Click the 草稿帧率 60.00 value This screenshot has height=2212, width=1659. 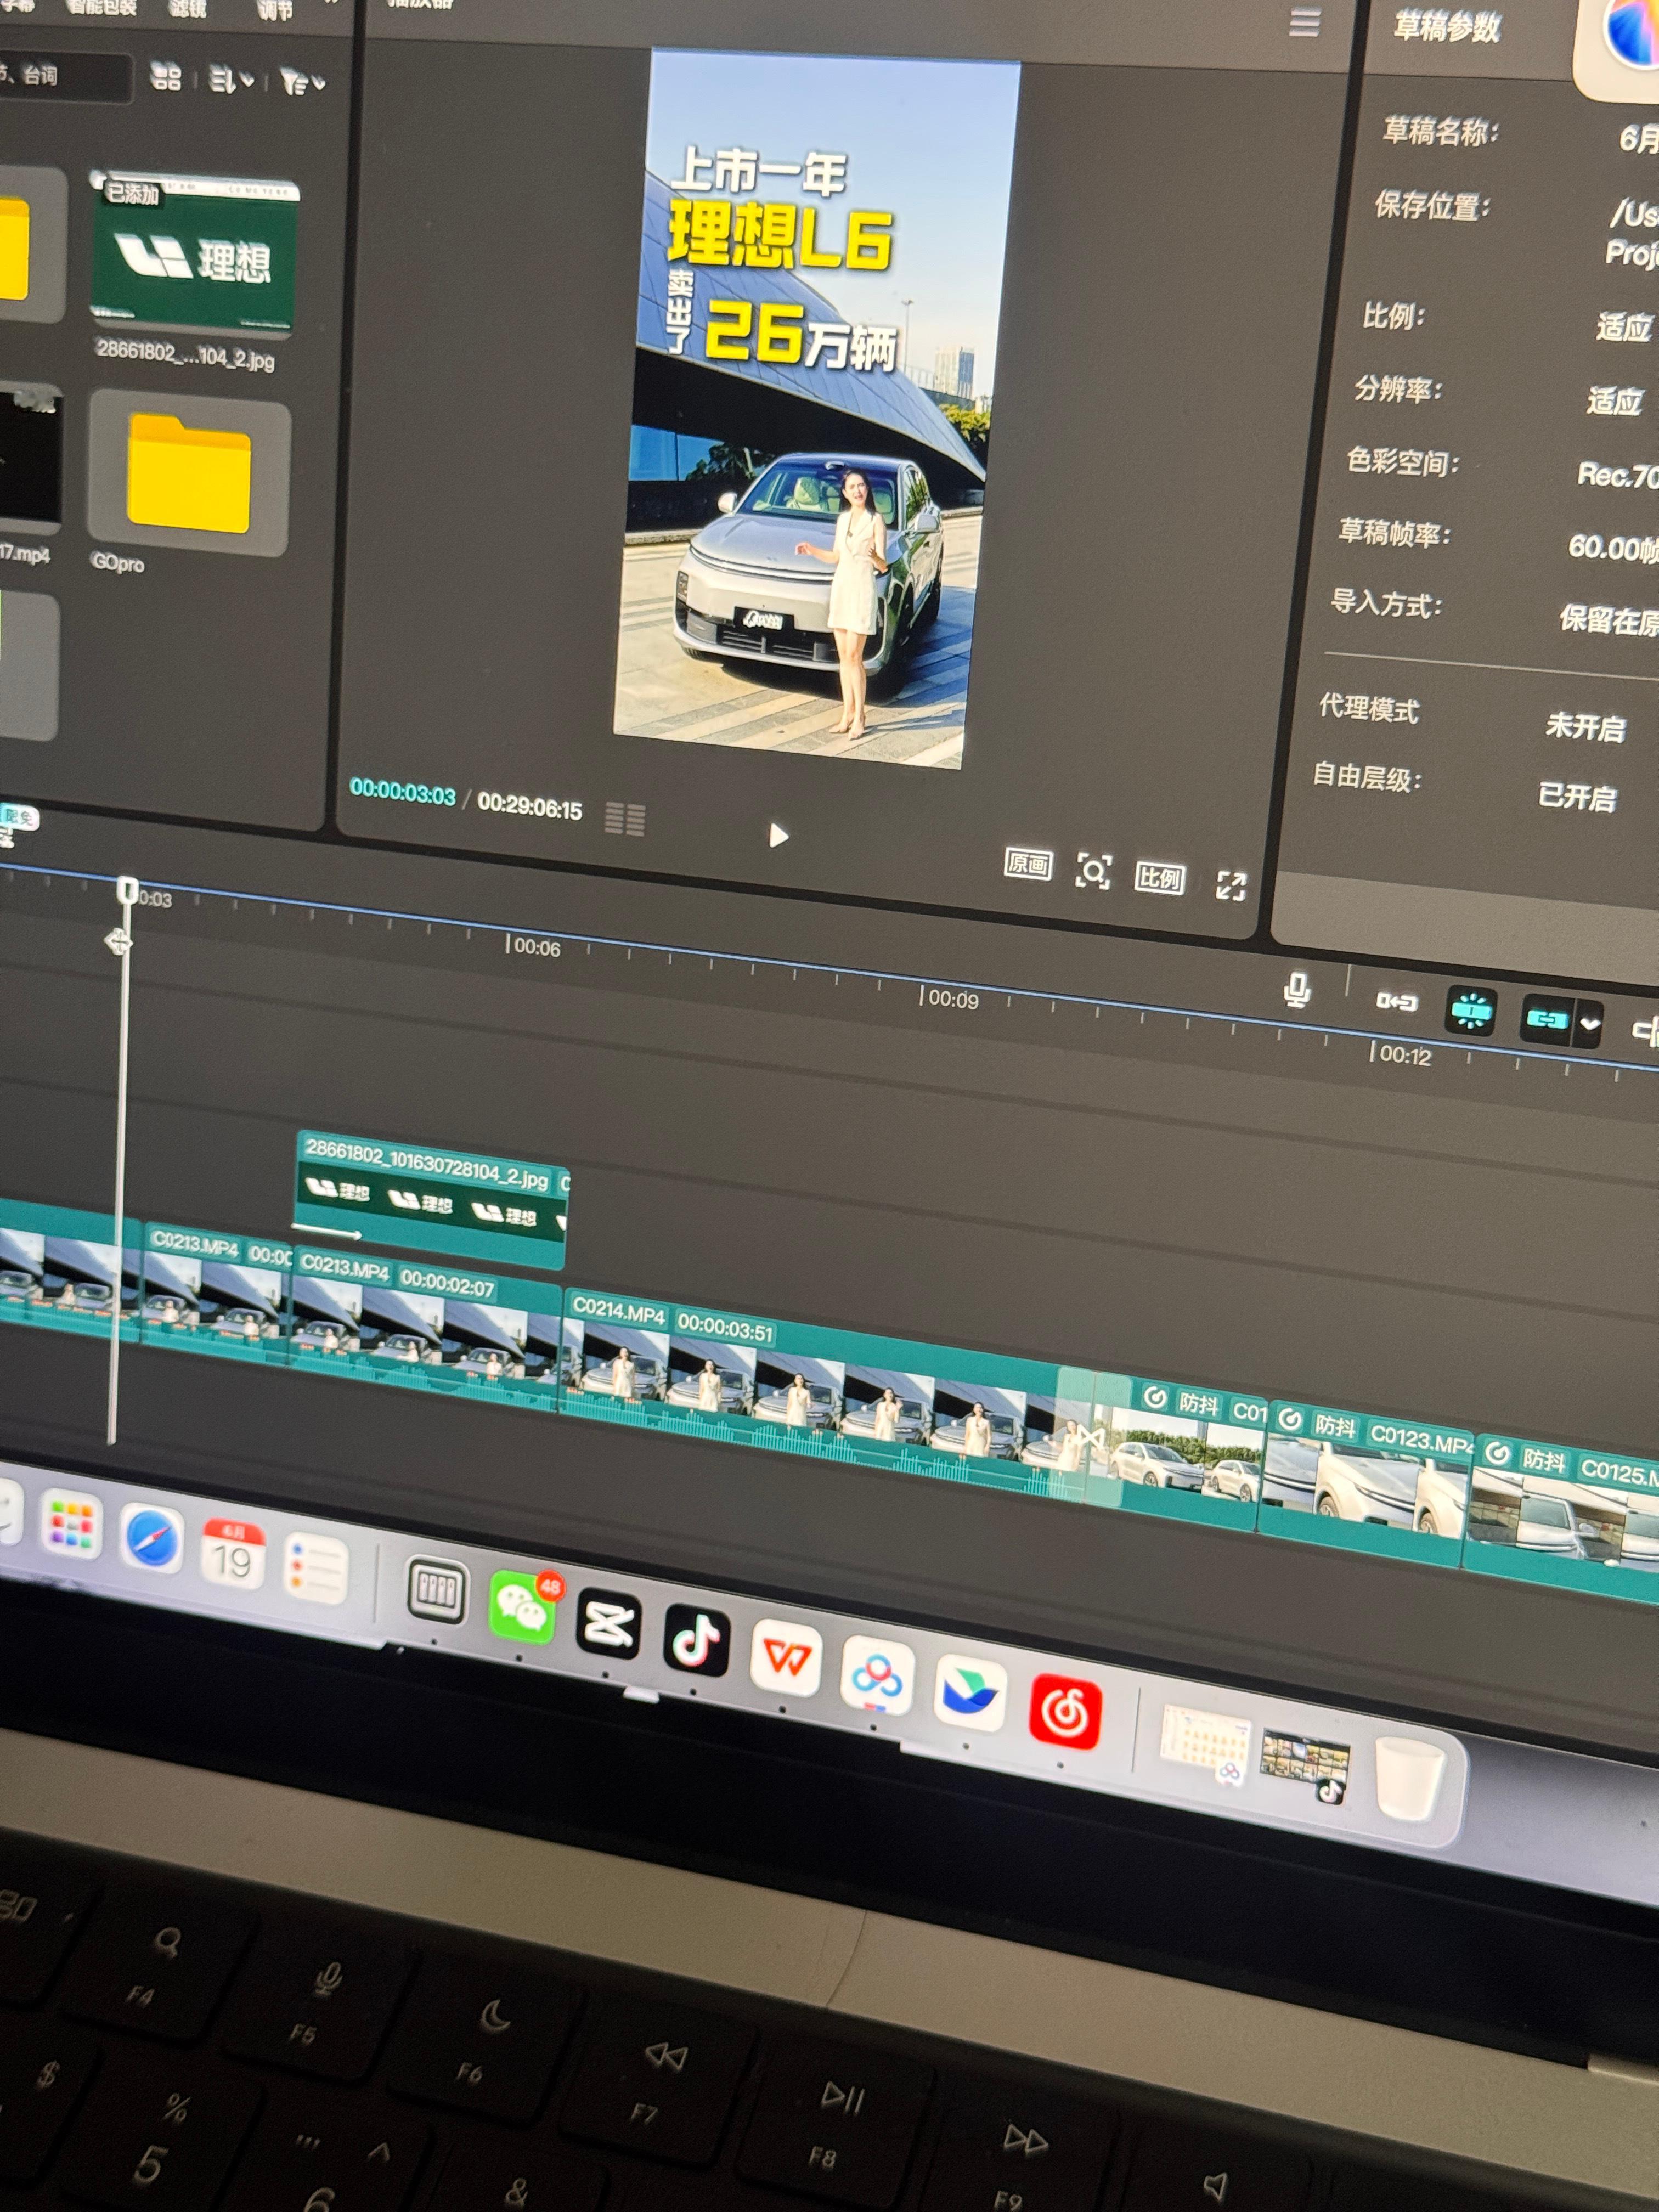click(1613, 547)
